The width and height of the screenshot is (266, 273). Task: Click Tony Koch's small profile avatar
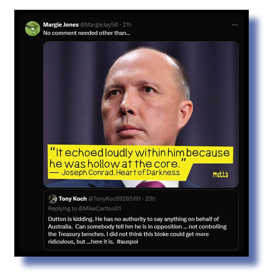click(53, 198)
